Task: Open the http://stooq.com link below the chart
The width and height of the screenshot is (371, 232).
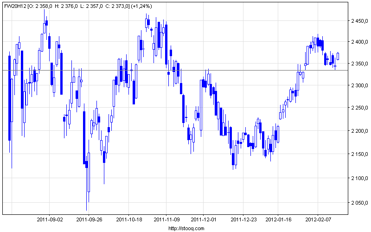Action: 186,228
